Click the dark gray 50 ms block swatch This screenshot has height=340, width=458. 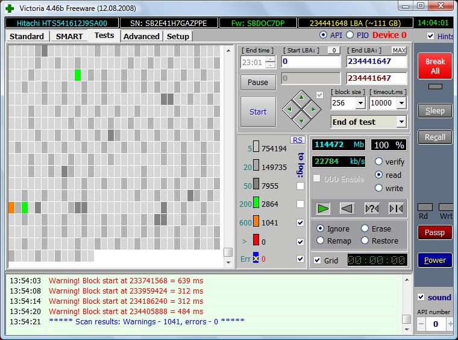click(x=256, y=183)
